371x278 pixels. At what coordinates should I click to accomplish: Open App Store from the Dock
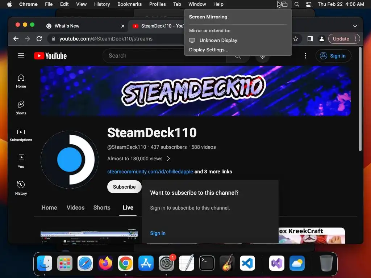[146, 263]
